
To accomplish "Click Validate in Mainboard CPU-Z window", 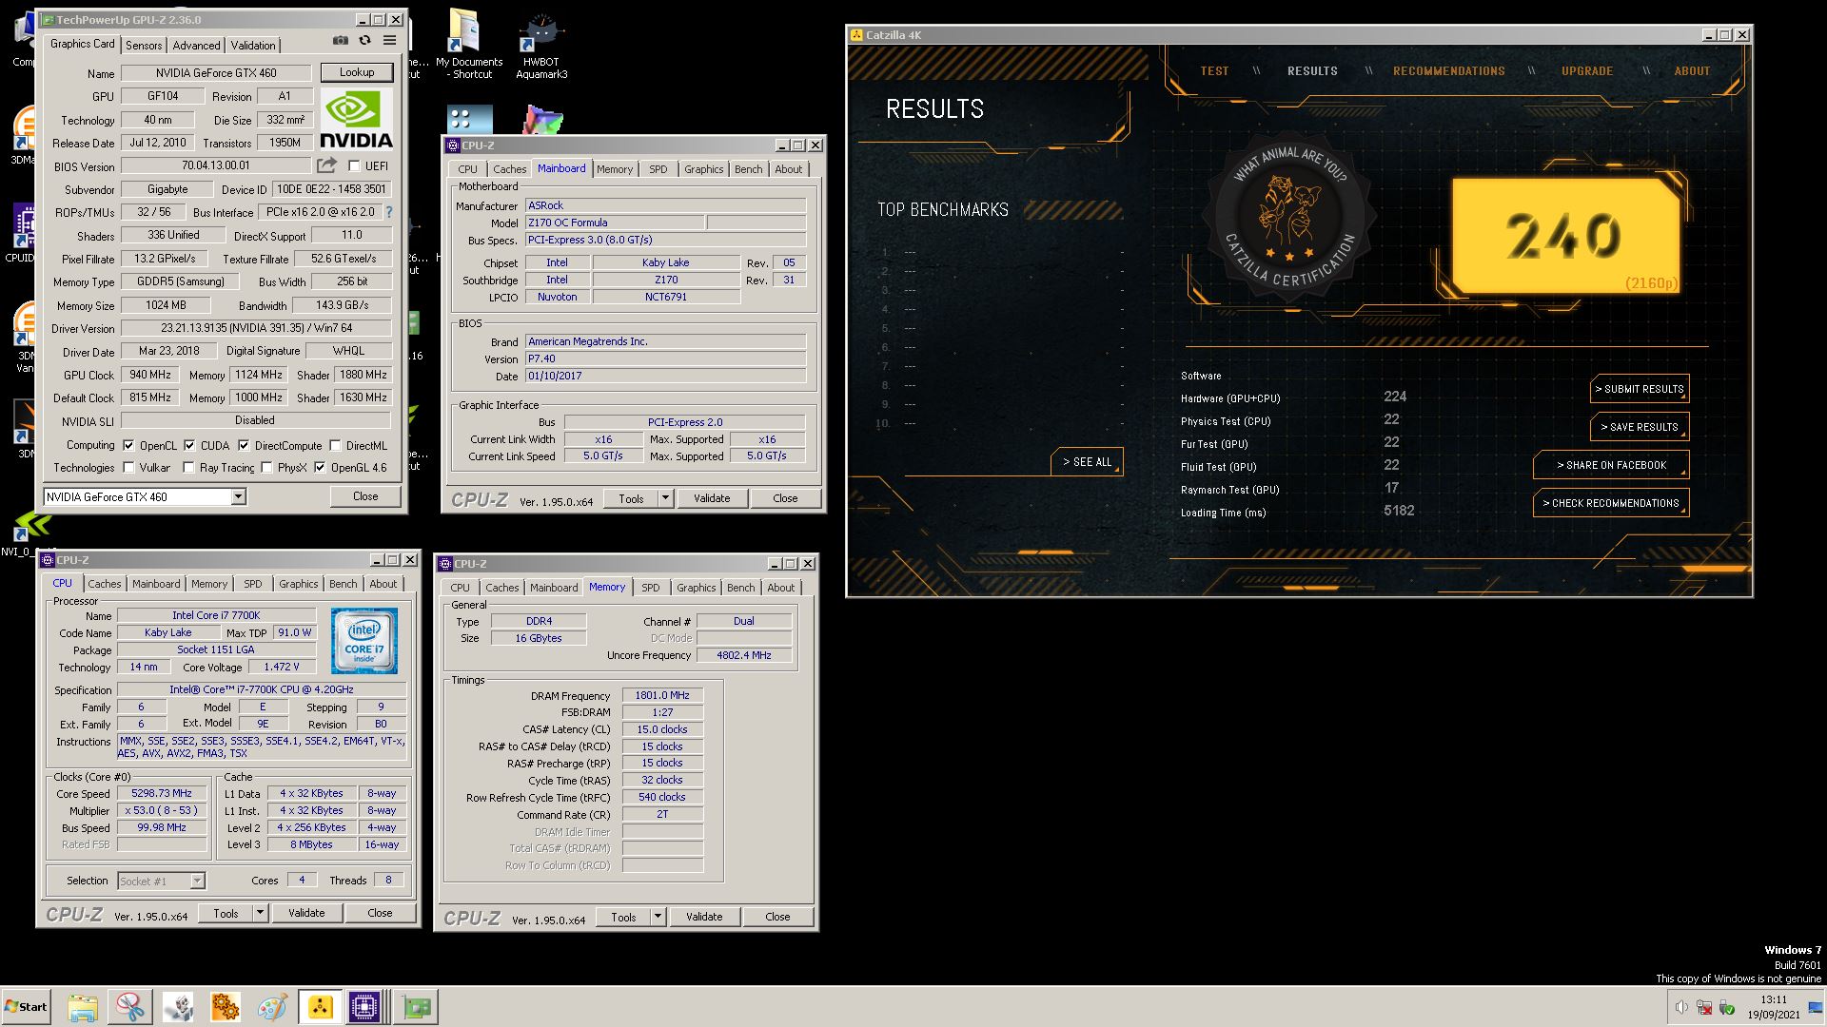I will click(x=712, y=498).
